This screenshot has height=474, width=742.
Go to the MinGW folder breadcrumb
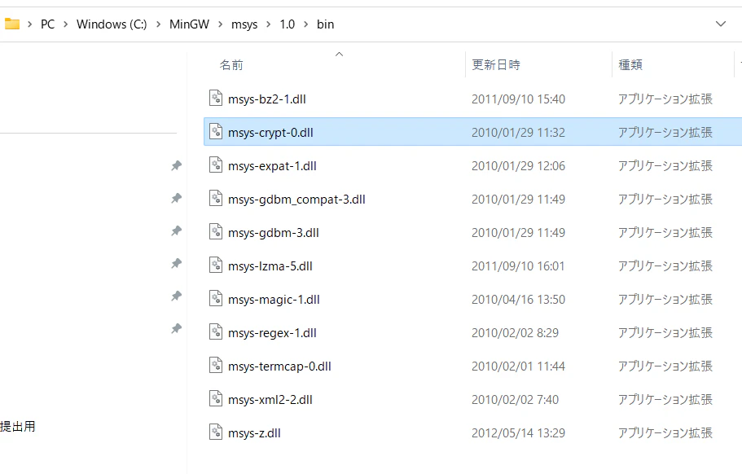(x=189, y=24)
